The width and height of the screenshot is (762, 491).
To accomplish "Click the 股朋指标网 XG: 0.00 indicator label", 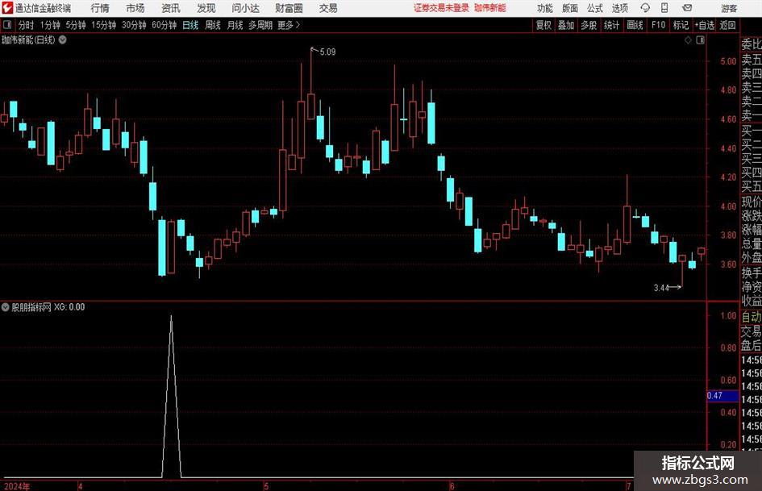I will 48,307.
